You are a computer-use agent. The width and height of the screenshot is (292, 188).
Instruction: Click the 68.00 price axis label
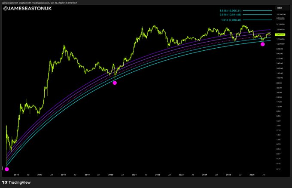click(280, 83)
